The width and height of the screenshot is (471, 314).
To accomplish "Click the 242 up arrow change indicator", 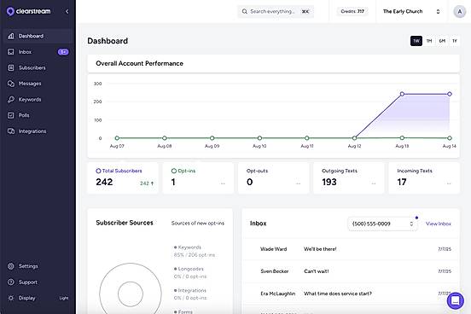I will 147,183.
